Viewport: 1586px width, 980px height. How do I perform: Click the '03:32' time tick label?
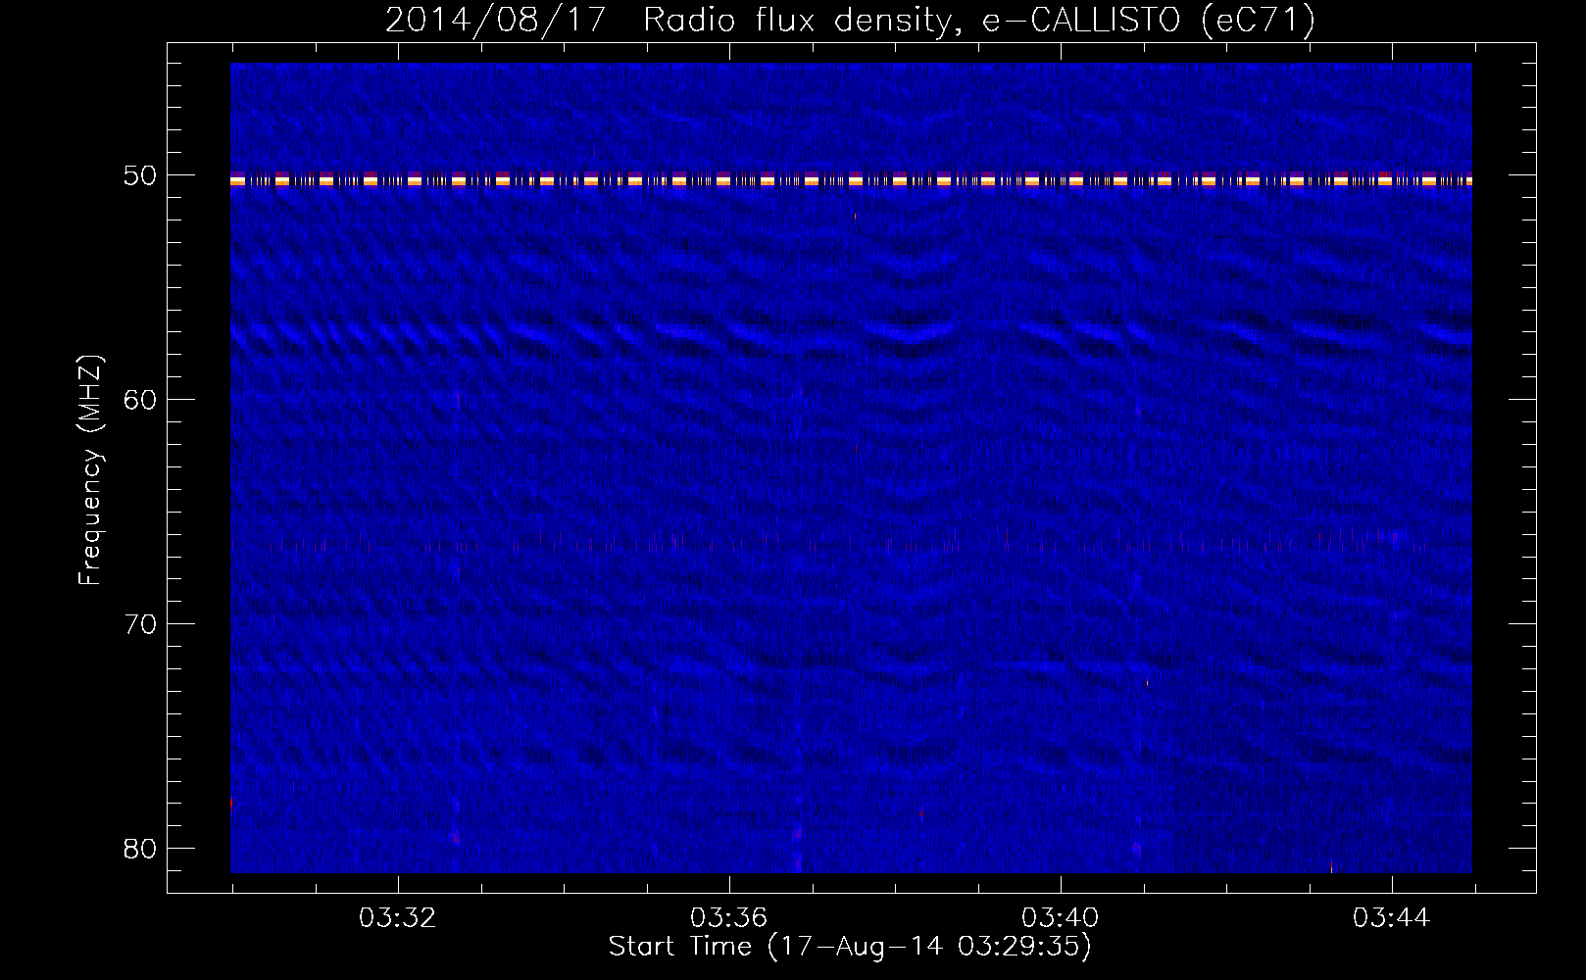(x=397, y=918)
